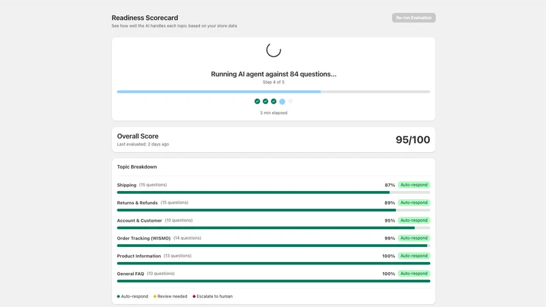Click the 95% Account & Customer value
This screenshot has width=546, height=307.
tap(390, 220)
